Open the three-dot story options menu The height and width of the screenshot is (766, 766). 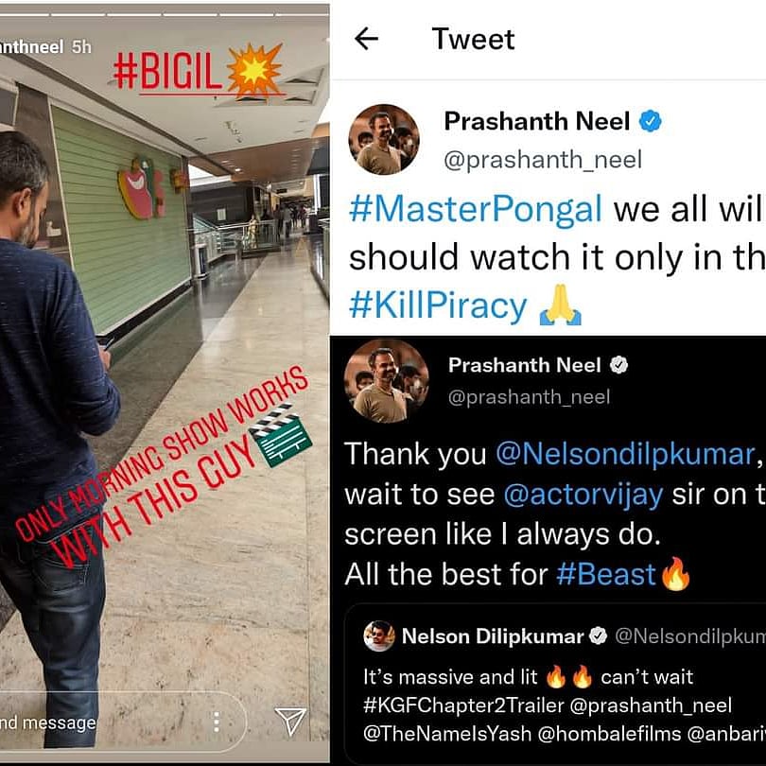(217, 722)
